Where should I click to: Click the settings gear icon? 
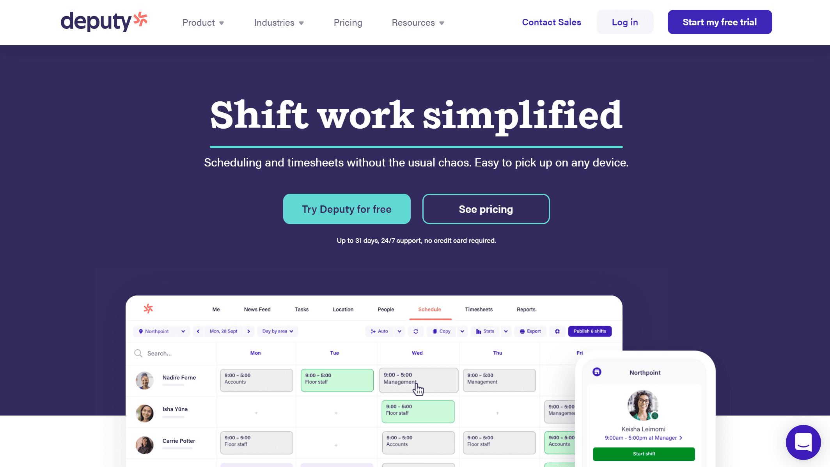(557, 331)
